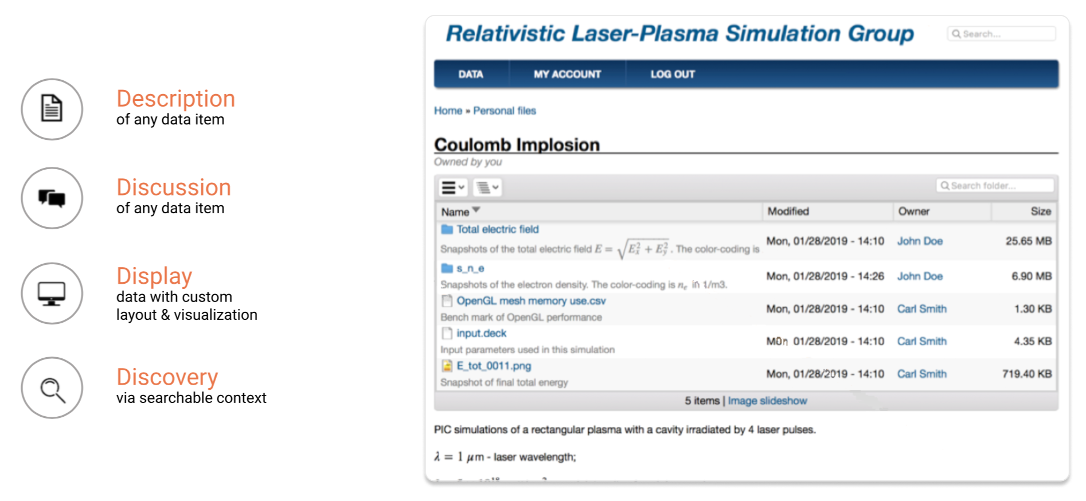Click the Description document icon
Image resolution: width=1086 pixels, height=501 pixels.
(52, 109)
